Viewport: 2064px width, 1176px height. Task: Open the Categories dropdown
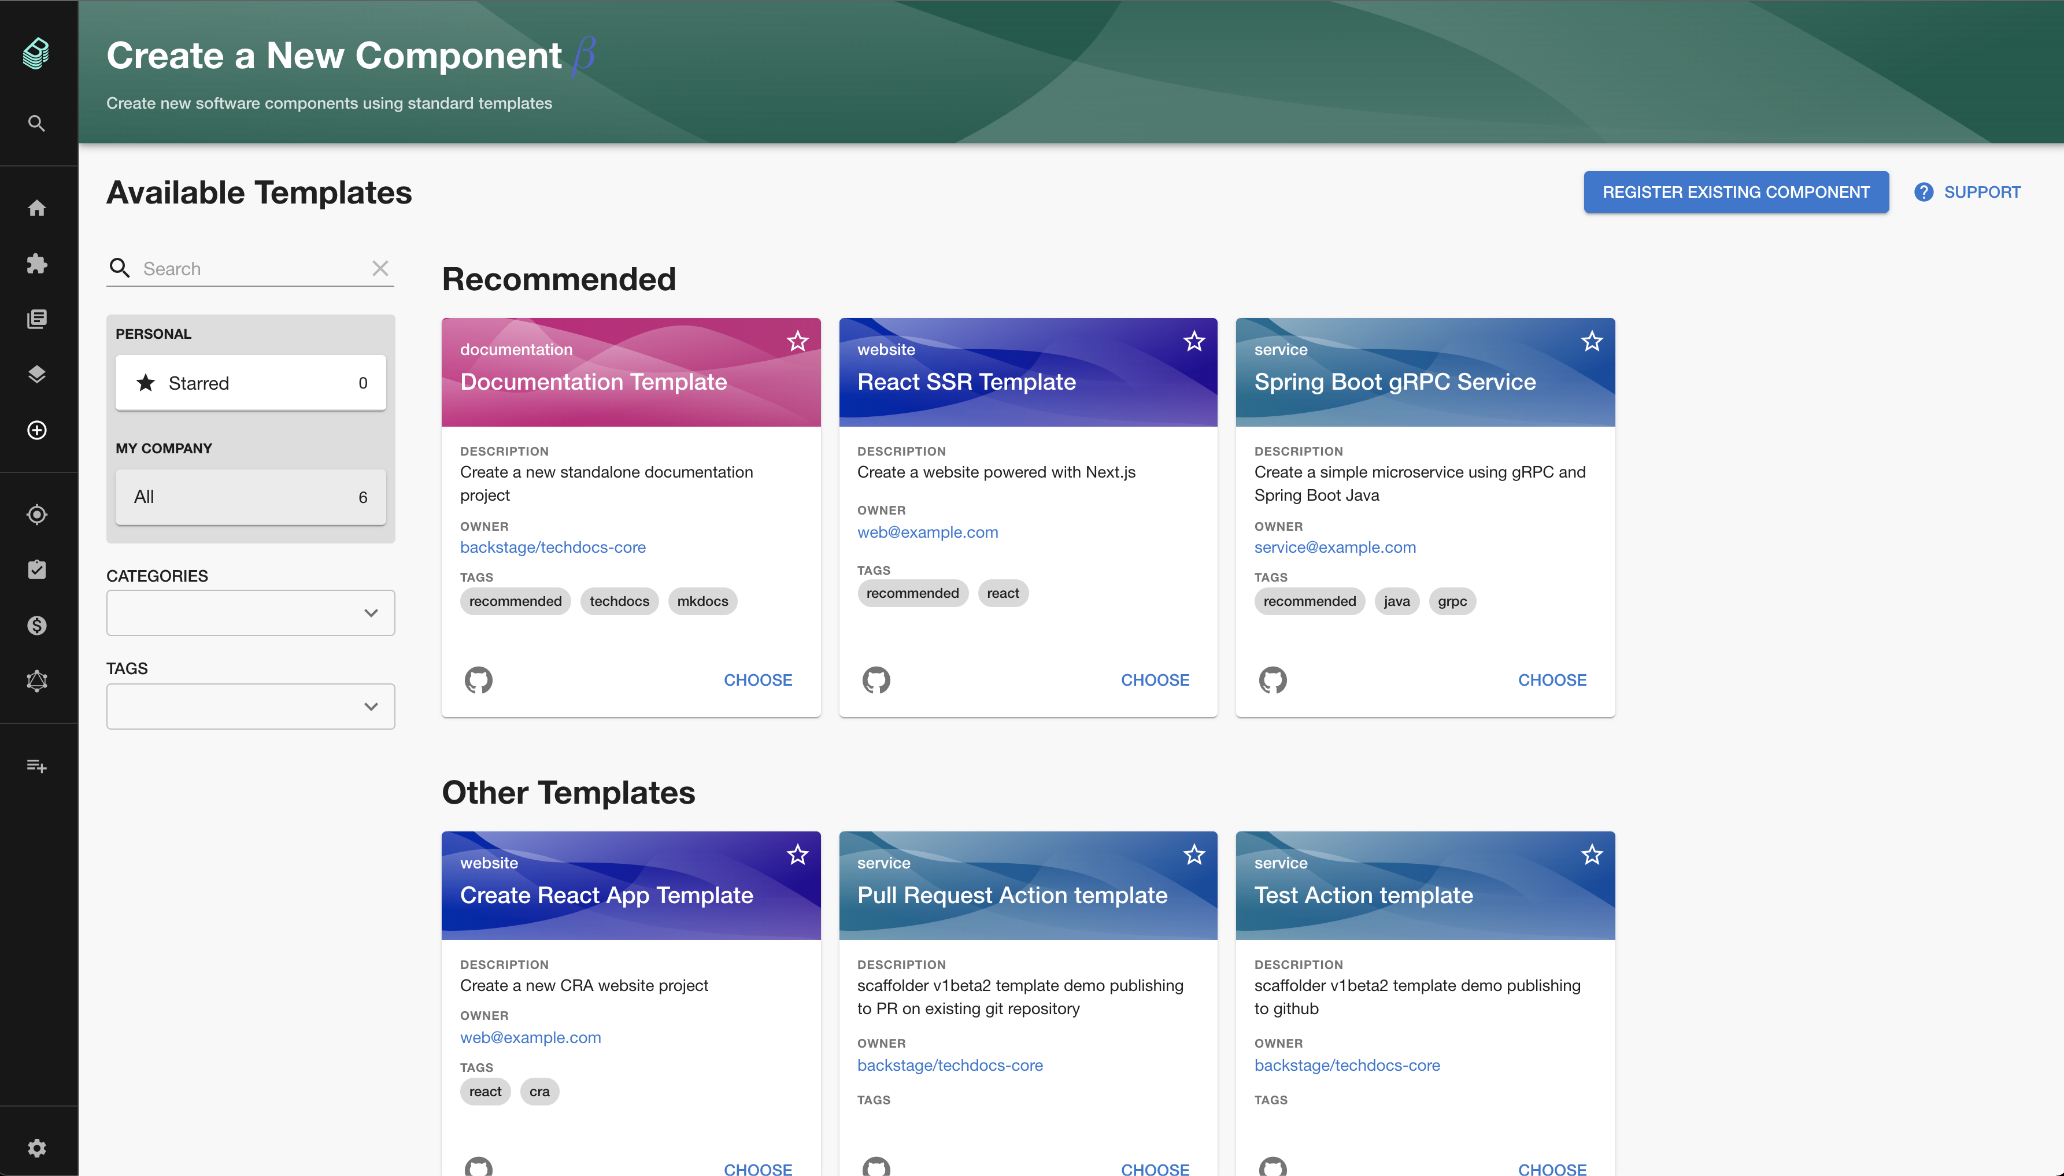[x=250, y=612]
